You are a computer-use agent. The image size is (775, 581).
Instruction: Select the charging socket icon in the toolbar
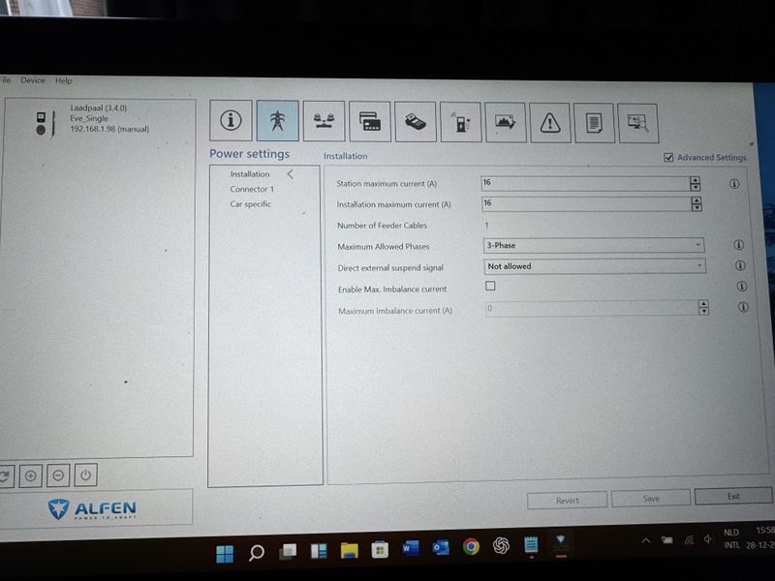coord(460,120)
